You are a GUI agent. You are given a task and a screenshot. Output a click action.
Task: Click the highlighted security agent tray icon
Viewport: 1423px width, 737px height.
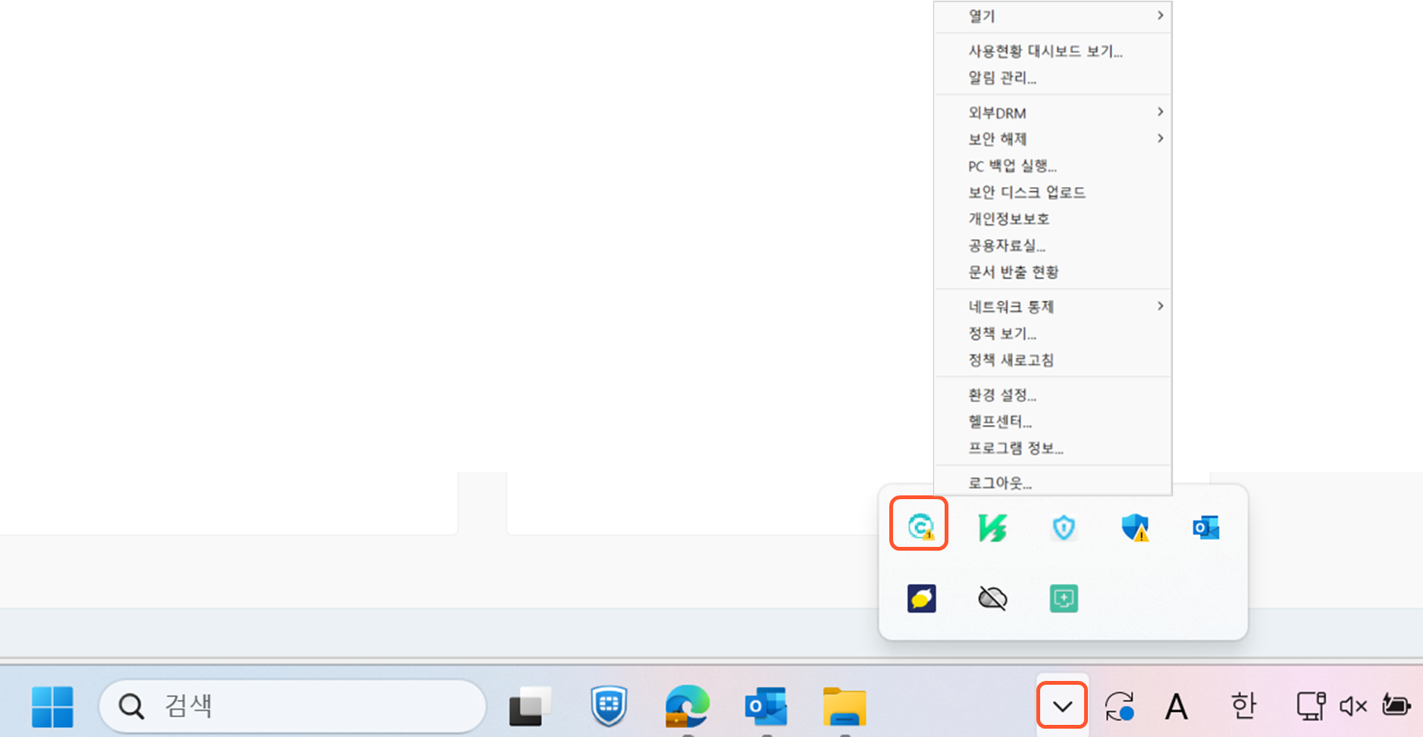click(x=919, y=525)
